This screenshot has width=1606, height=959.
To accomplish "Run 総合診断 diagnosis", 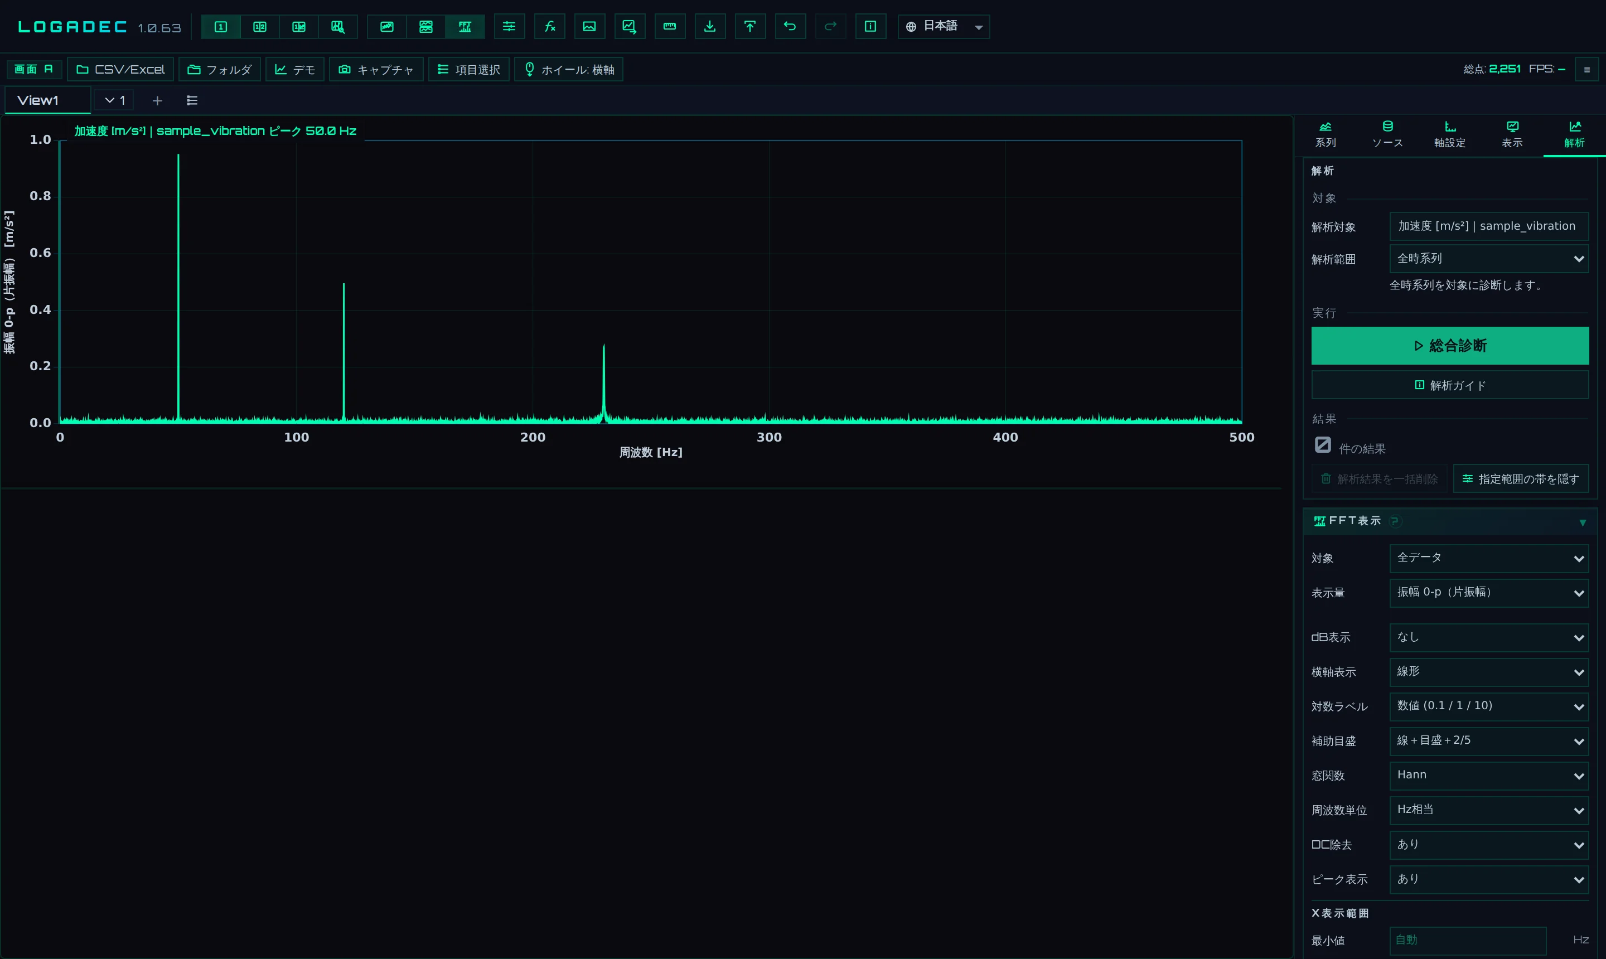I will [x=1450, y=346].
